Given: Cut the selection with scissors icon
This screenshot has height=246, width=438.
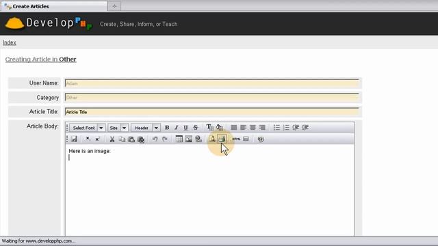Looking at the screenshot, I should [112, 139].
